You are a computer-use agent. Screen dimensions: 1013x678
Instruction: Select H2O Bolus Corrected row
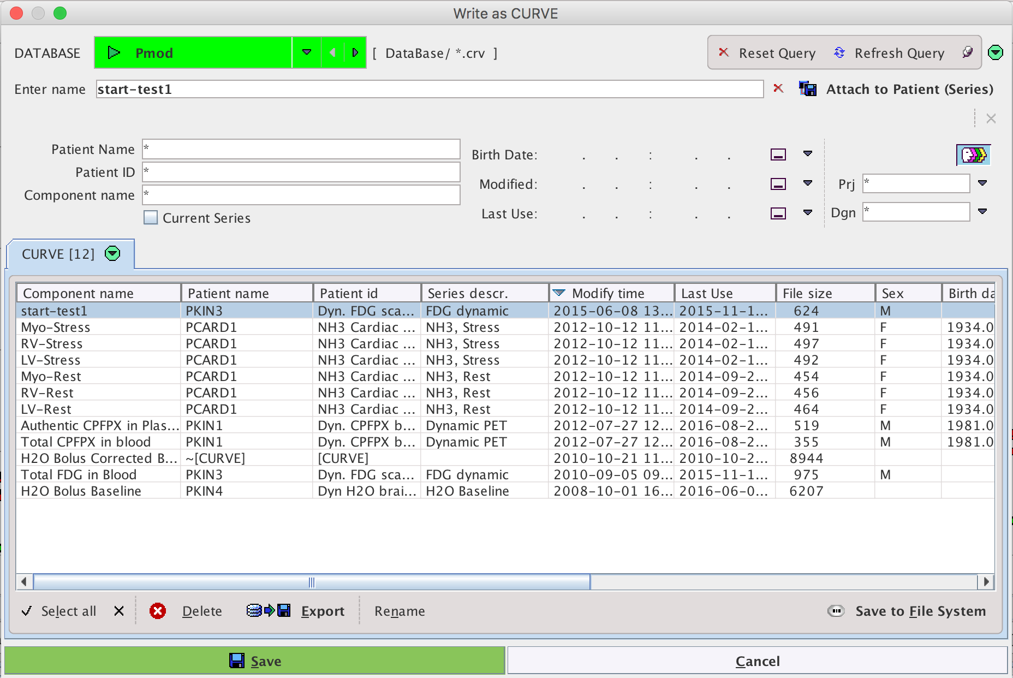[505, 459]
